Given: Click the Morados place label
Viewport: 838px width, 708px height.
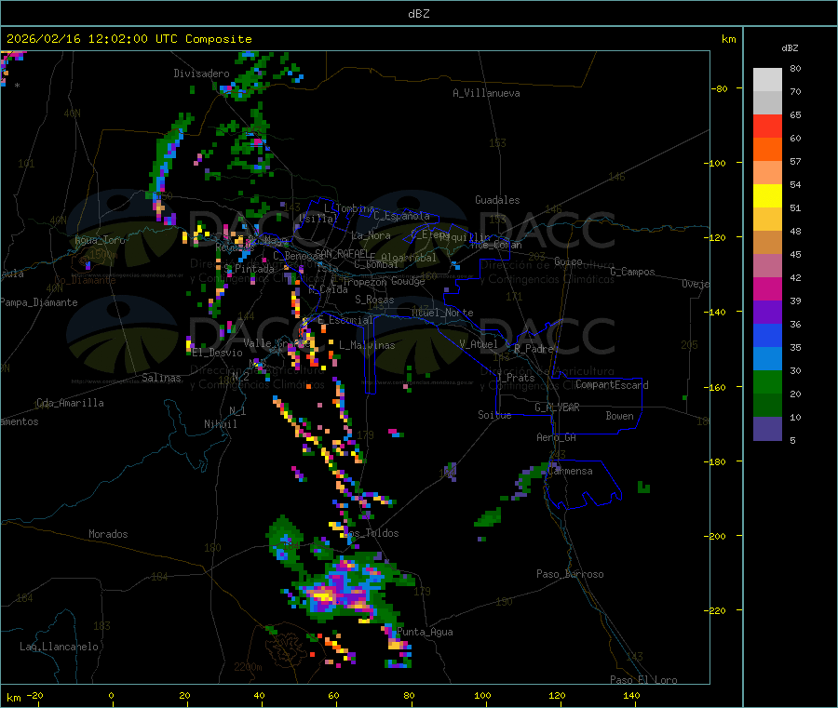Looking at the screenshot, I should [108, 534].
